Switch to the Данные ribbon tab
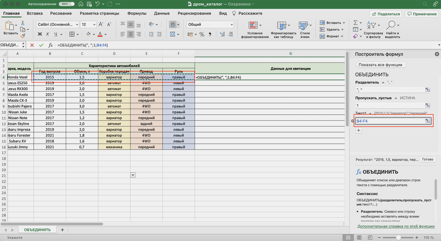Screen dimensions: 441x241 pos(162,13)
